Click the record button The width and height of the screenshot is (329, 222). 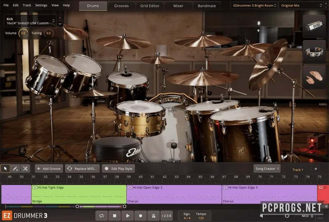pos(141,216)
